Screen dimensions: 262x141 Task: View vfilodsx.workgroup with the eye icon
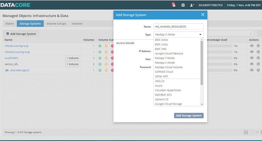pyautogui.click(x=252, y=46)
